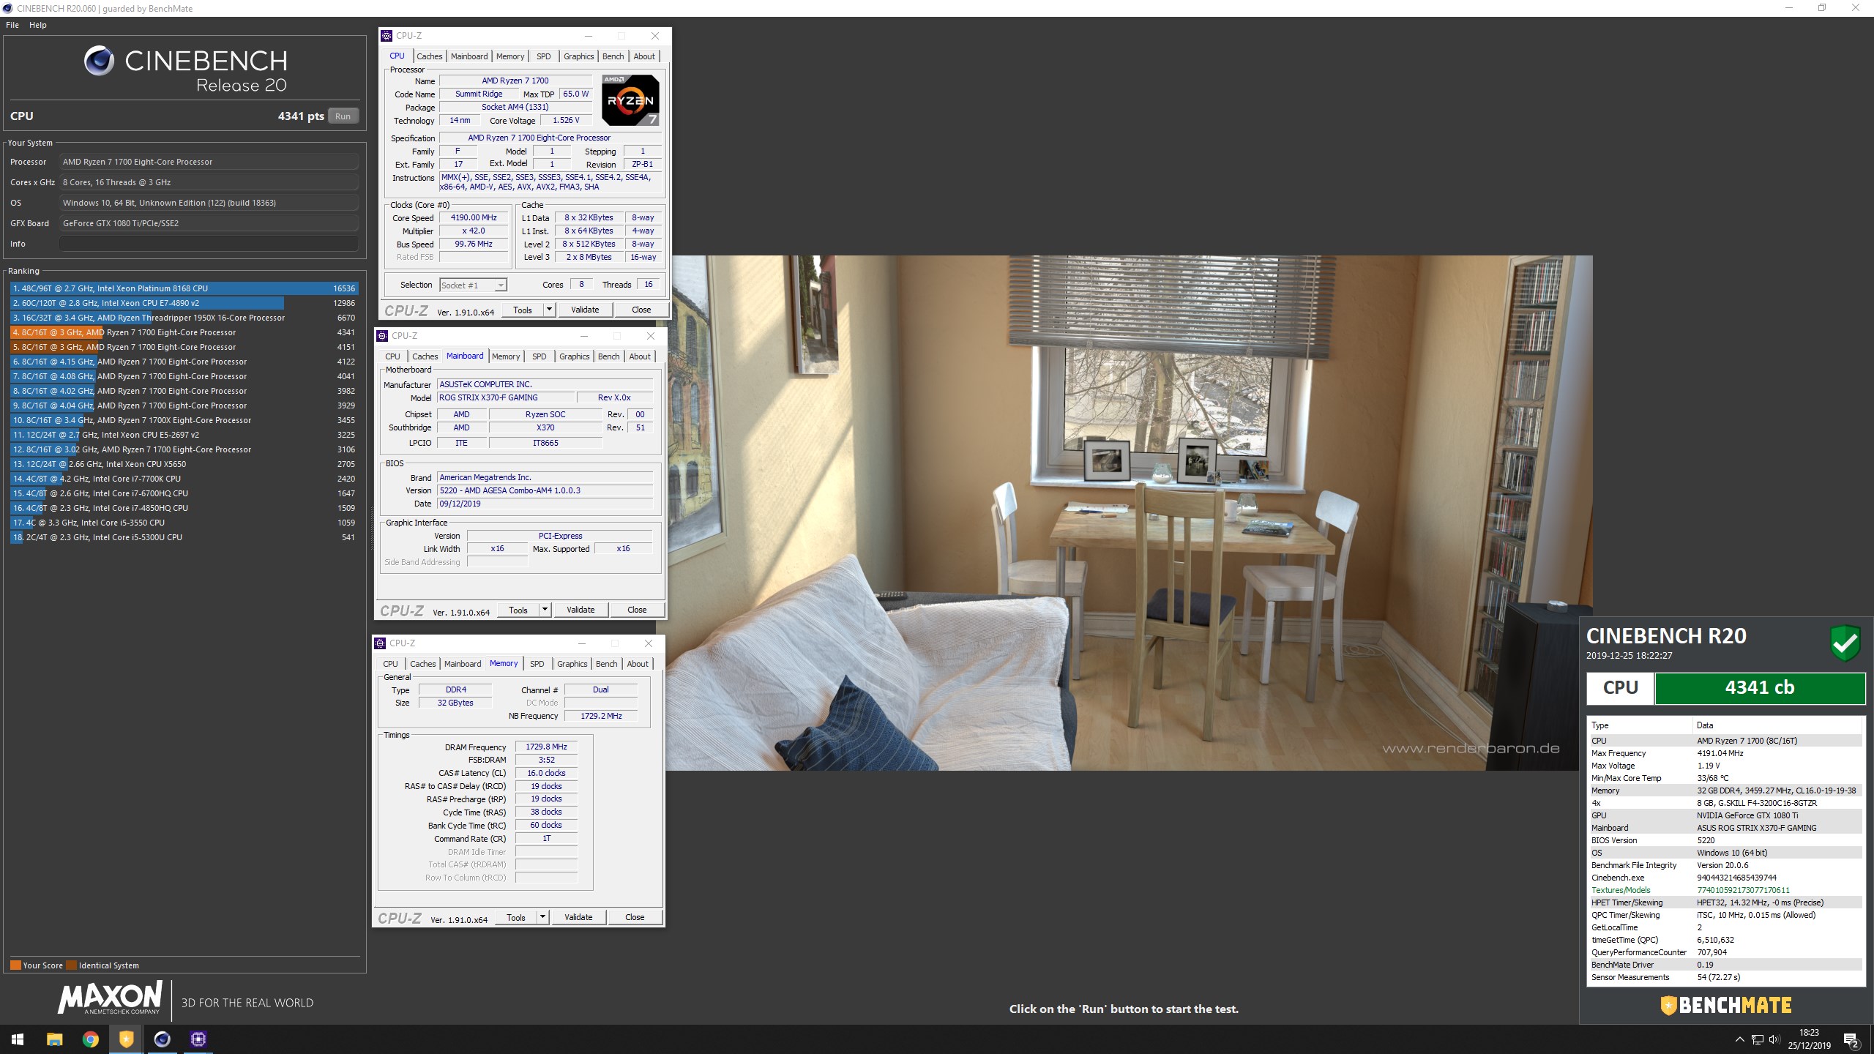Select Ryzen 7 1700X ranking row

click(x=184, y=420)
